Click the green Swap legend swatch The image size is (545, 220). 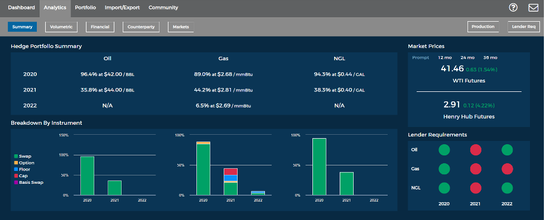[x=16, y=156]
